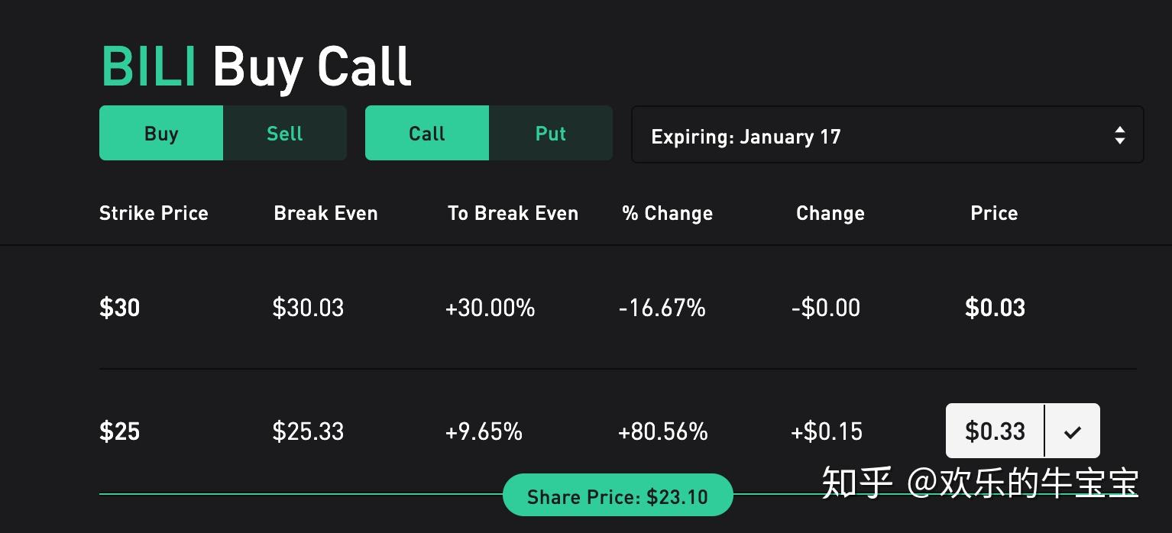Click the Change column header
The image size is (1172, 533).
(830, 213)
